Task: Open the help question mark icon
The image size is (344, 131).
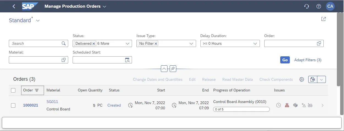Action: 319,6
